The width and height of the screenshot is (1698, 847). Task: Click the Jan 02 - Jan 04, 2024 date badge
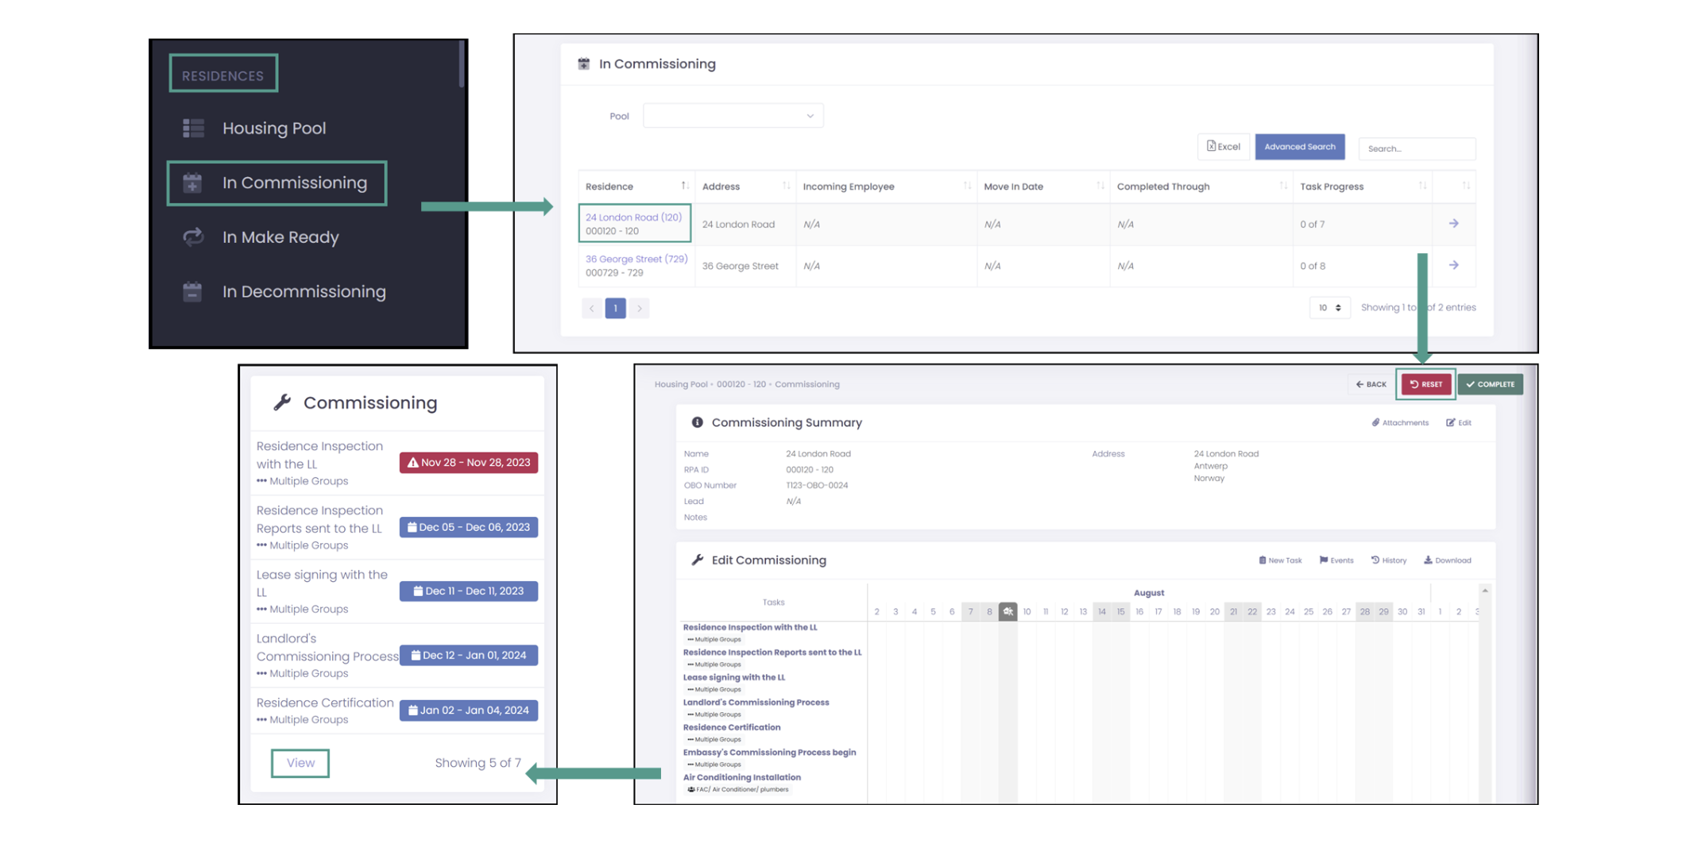pos(468,710)
